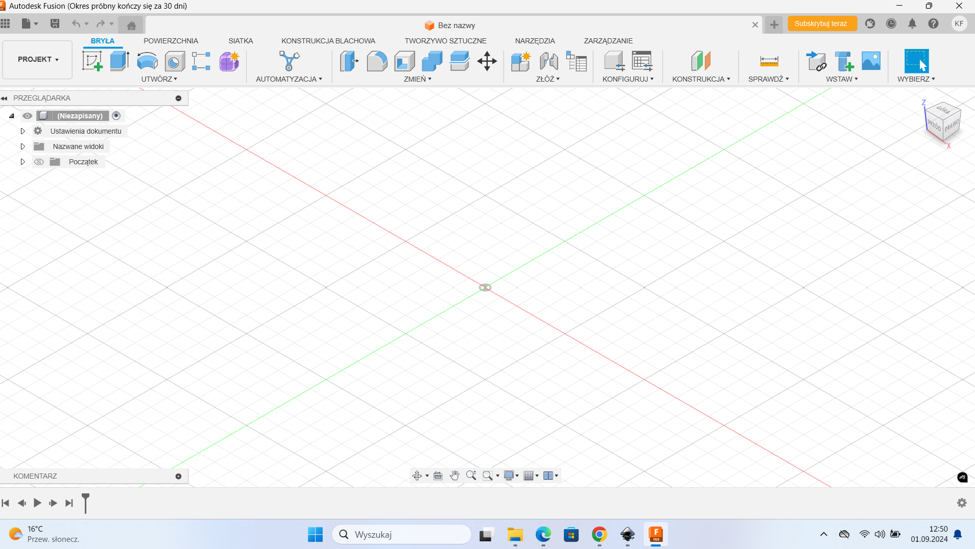Image resolution: width=975 pixels, height=549 pixels.
Task: Open the WYBIERZ dropdown menu
Action: (x=916, y=79)
